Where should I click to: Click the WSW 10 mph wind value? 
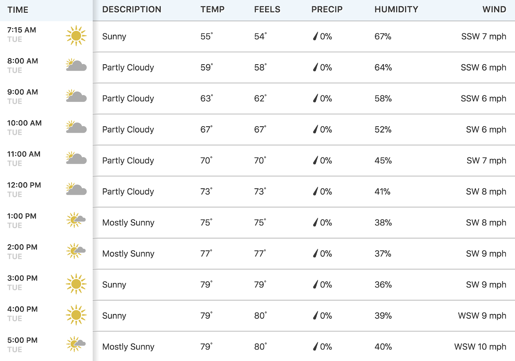tap(480, 347)
